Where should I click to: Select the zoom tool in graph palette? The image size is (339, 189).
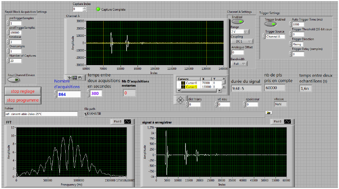coord(75,78)
